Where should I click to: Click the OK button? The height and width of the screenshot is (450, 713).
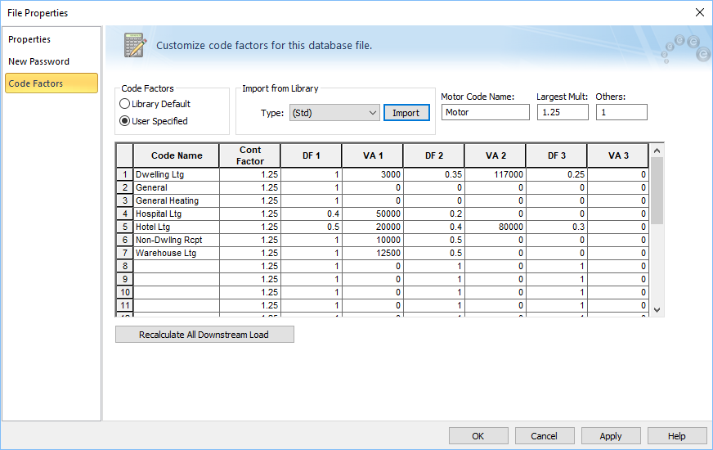point(478,436)
